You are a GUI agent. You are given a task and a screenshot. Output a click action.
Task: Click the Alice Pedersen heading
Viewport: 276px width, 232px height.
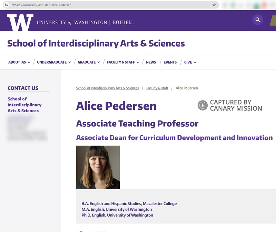pos(116,106)
